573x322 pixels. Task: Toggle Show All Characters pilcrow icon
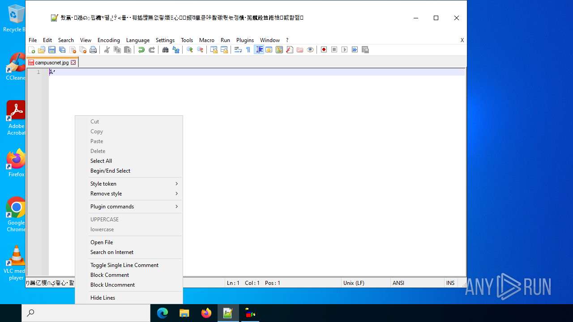coord(248,50)
